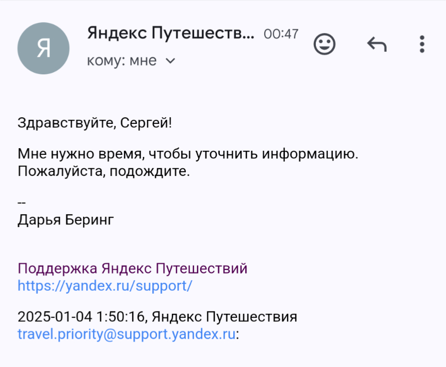Add an emoji reaction to the email
Image resolution: width=446 pixels, height=367 pixels.
click(325, 44)
